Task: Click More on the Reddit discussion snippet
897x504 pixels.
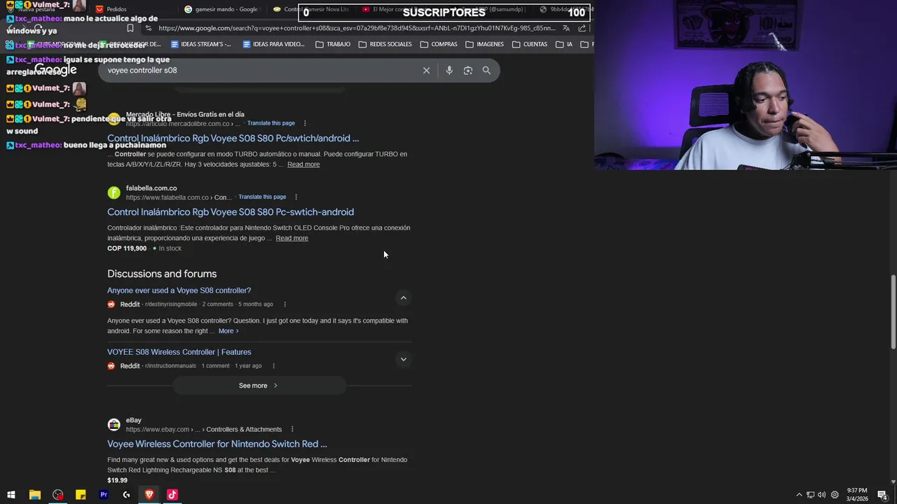Action: (x=228, y=331)
